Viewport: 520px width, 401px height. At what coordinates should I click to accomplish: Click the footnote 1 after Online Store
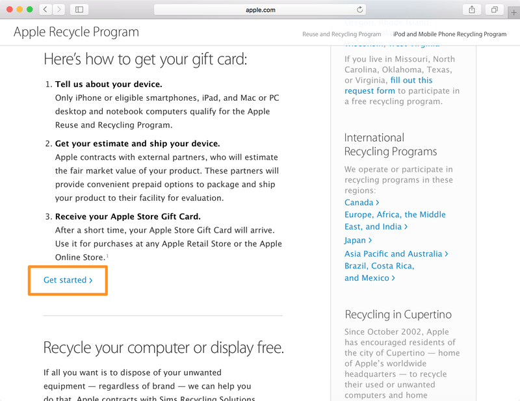pyautogui.click(x=107, y=255)
